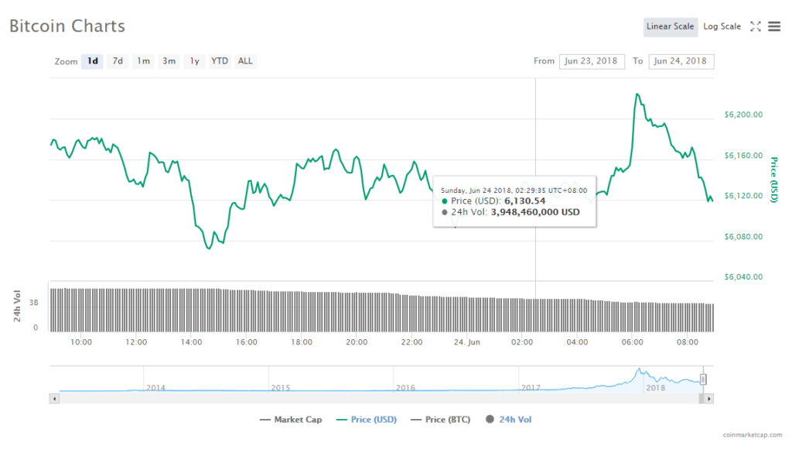Switch chart to Log Scale
Viewport: 792px width, 453px height.
click(x=722, y=26)
